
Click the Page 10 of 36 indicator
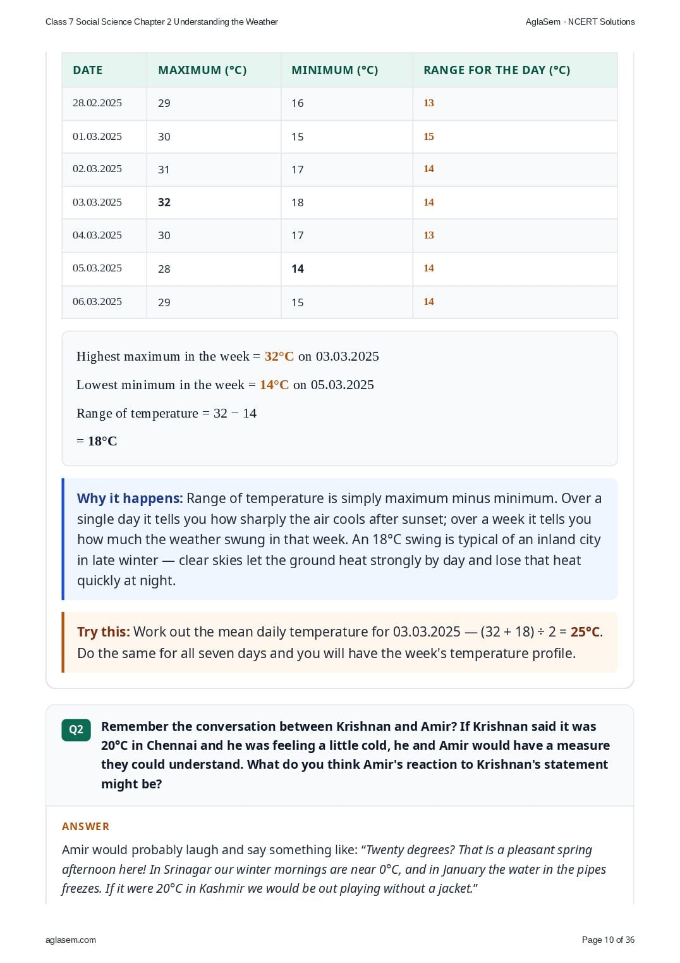[608, 940]
